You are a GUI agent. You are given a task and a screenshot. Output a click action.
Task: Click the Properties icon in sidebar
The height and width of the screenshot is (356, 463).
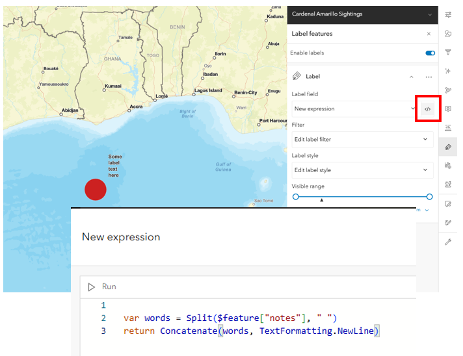448,14
